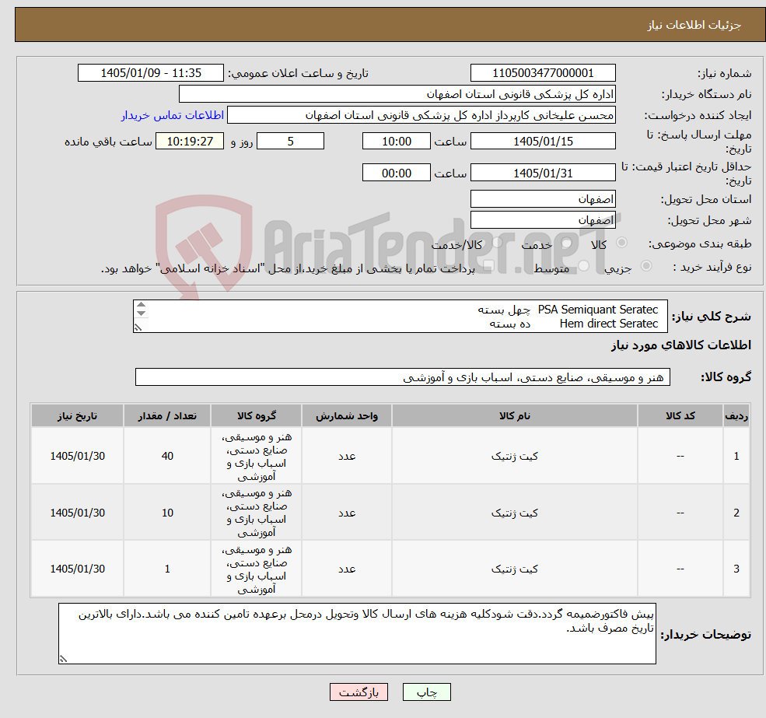Click the چاپ (print) button
The image size is (766, 718).
(426, 692)
